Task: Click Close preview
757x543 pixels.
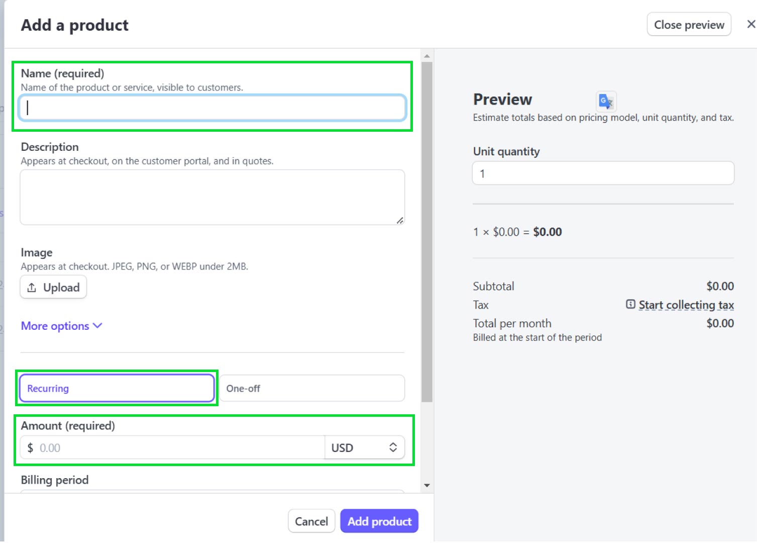Action: point(688,24)
